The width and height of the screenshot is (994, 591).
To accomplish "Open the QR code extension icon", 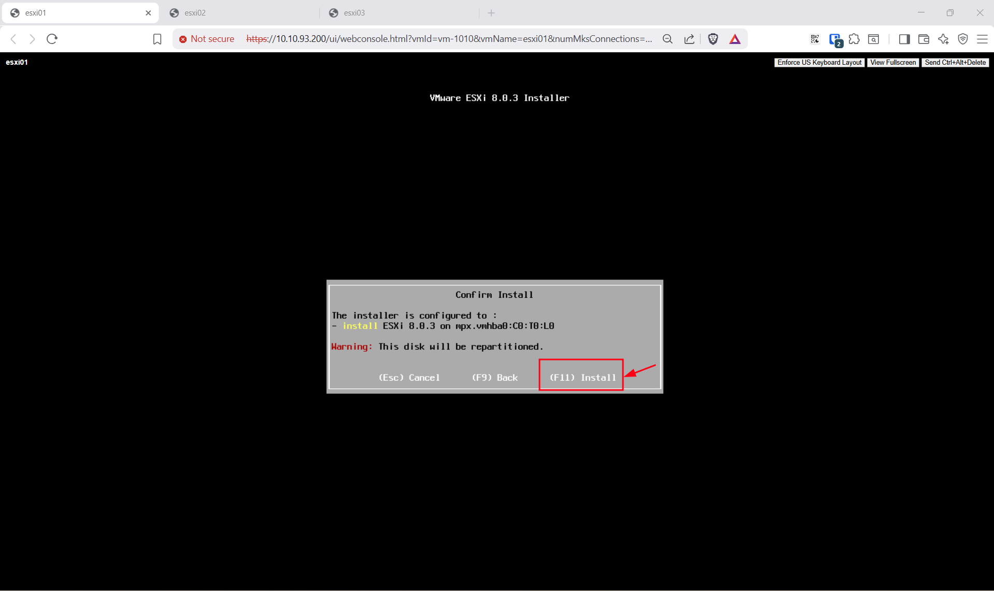I will coord(815,39).
